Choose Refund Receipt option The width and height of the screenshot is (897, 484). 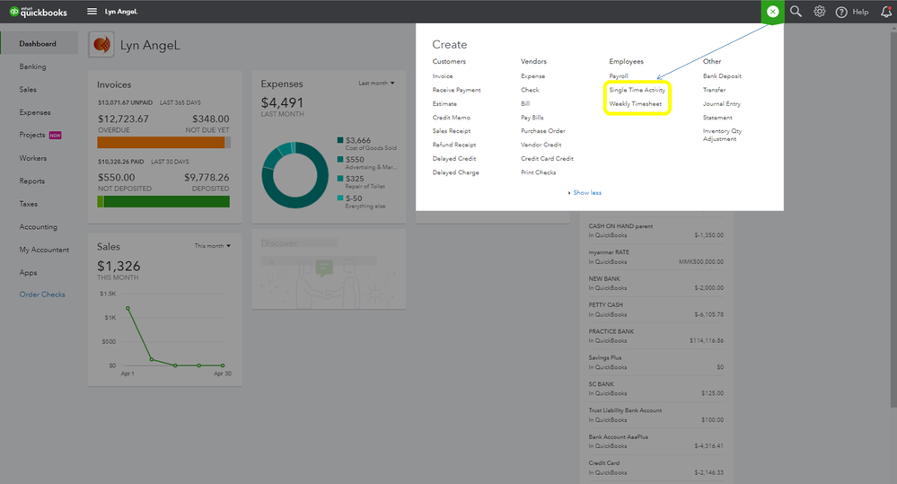[454, 145]
